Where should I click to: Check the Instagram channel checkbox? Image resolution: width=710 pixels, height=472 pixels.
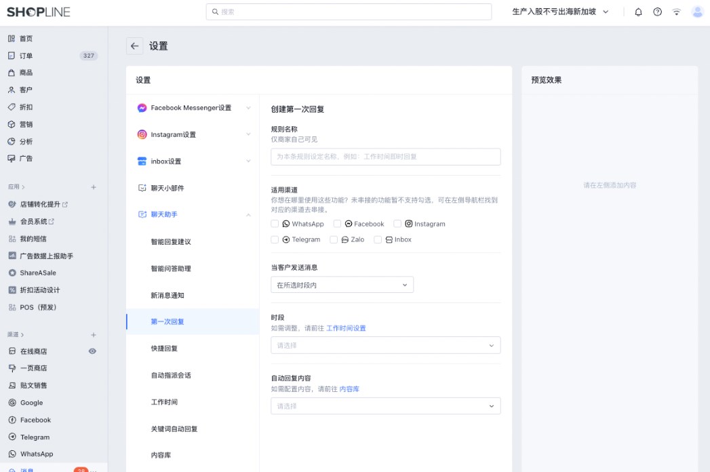point(397,224)
